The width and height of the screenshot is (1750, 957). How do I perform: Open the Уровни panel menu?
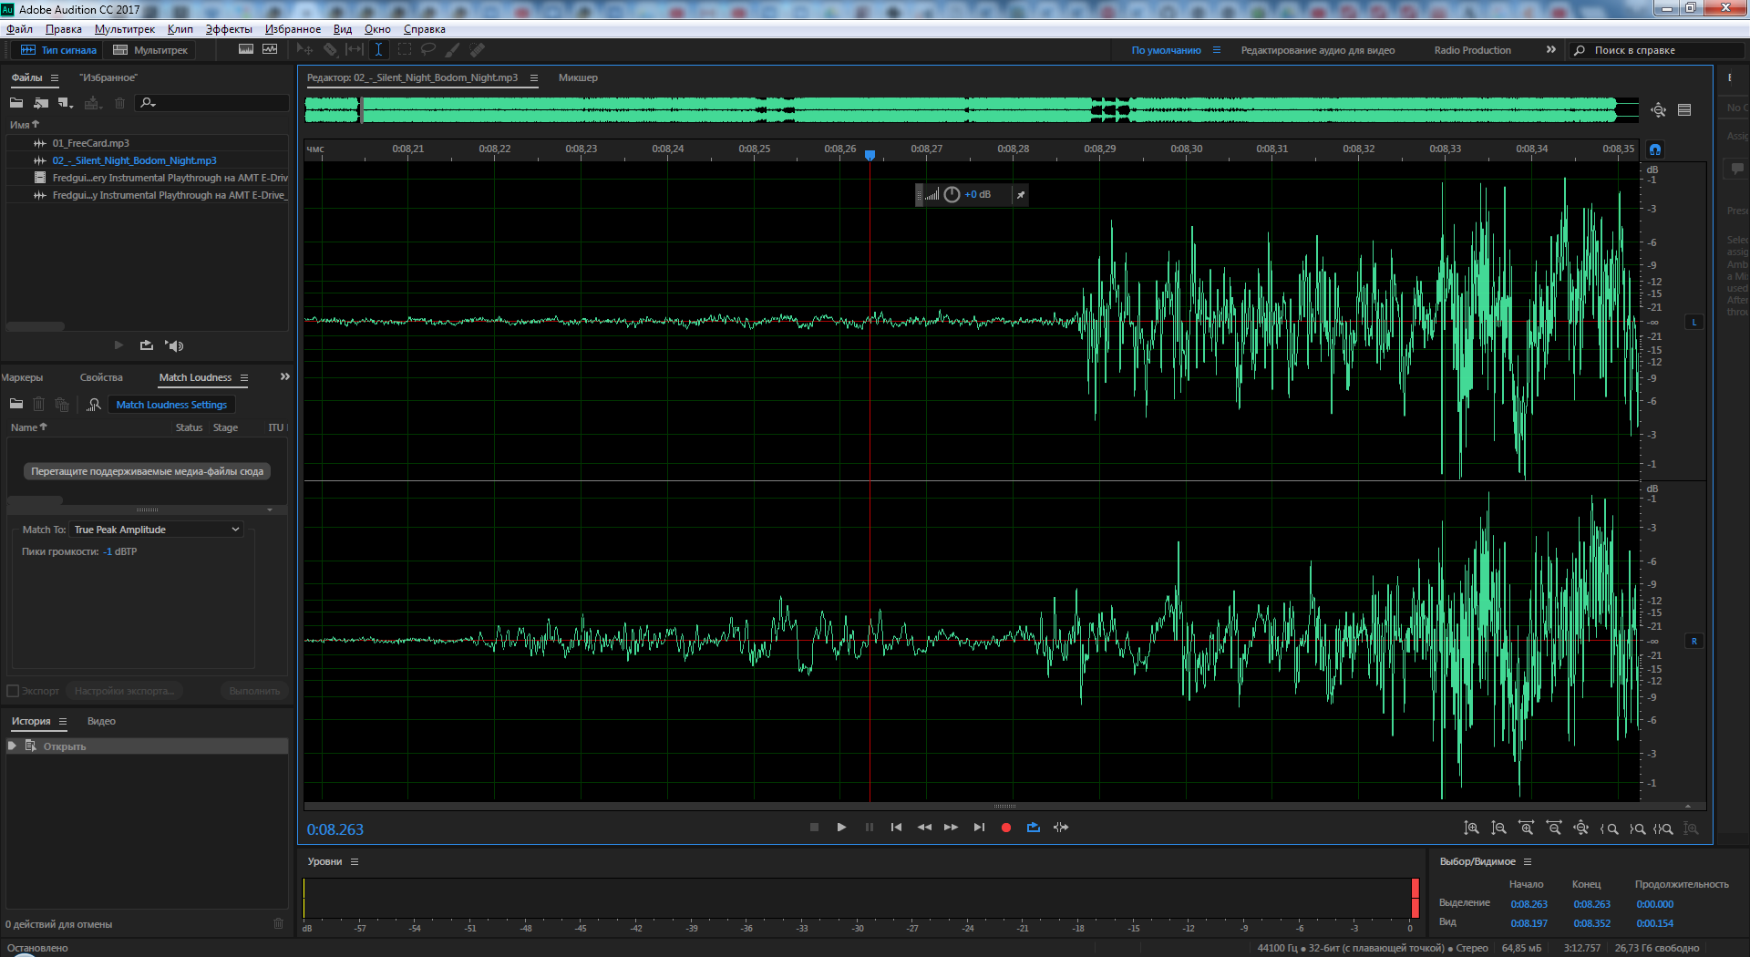[355, 861]
